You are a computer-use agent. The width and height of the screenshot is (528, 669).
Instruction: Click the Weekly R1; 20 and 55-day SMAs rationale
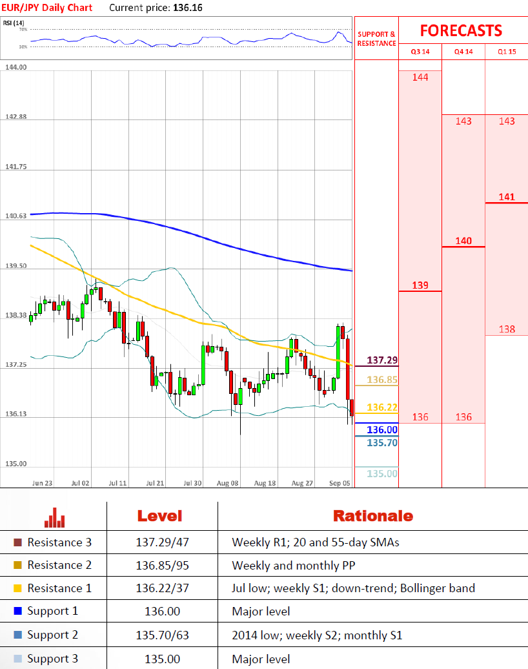[316, 542]
